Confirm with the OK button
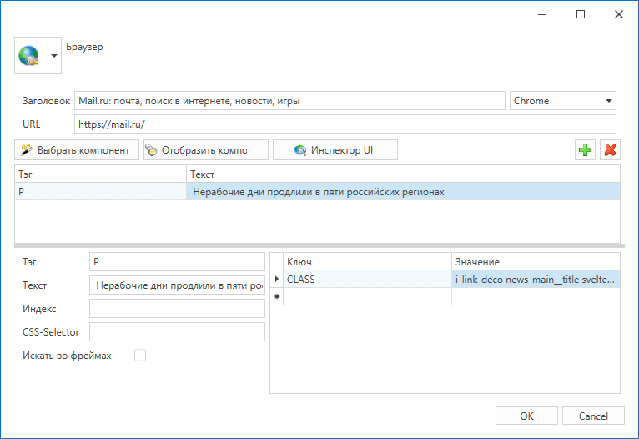 click(526, 416)
